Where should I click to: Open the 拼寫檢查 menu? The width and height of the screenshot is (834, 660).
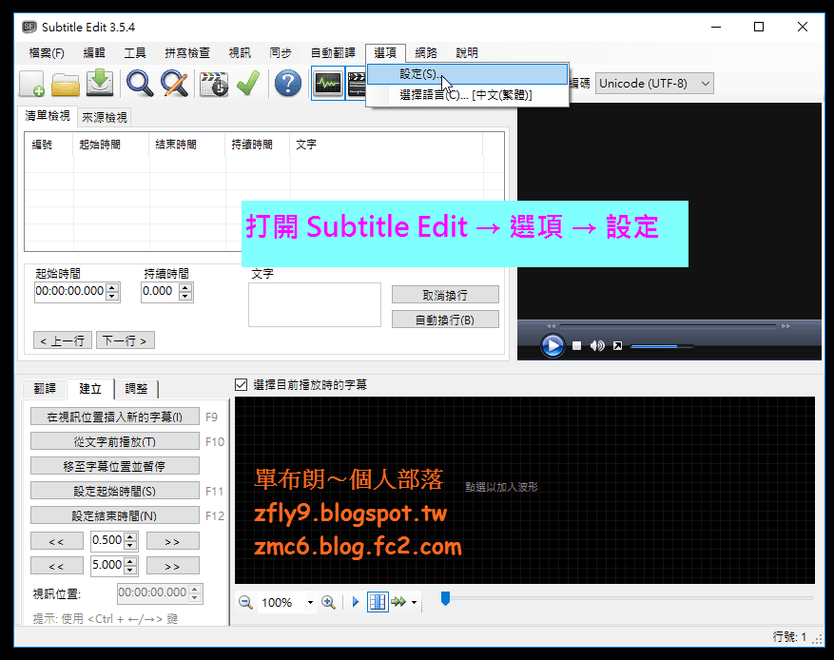coord(187,52)
